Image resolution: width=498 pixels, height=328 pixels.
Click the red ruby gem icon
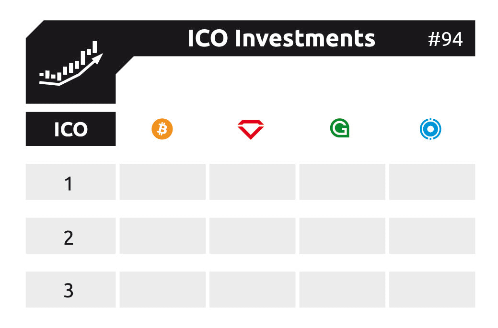(x=251, y=129)
